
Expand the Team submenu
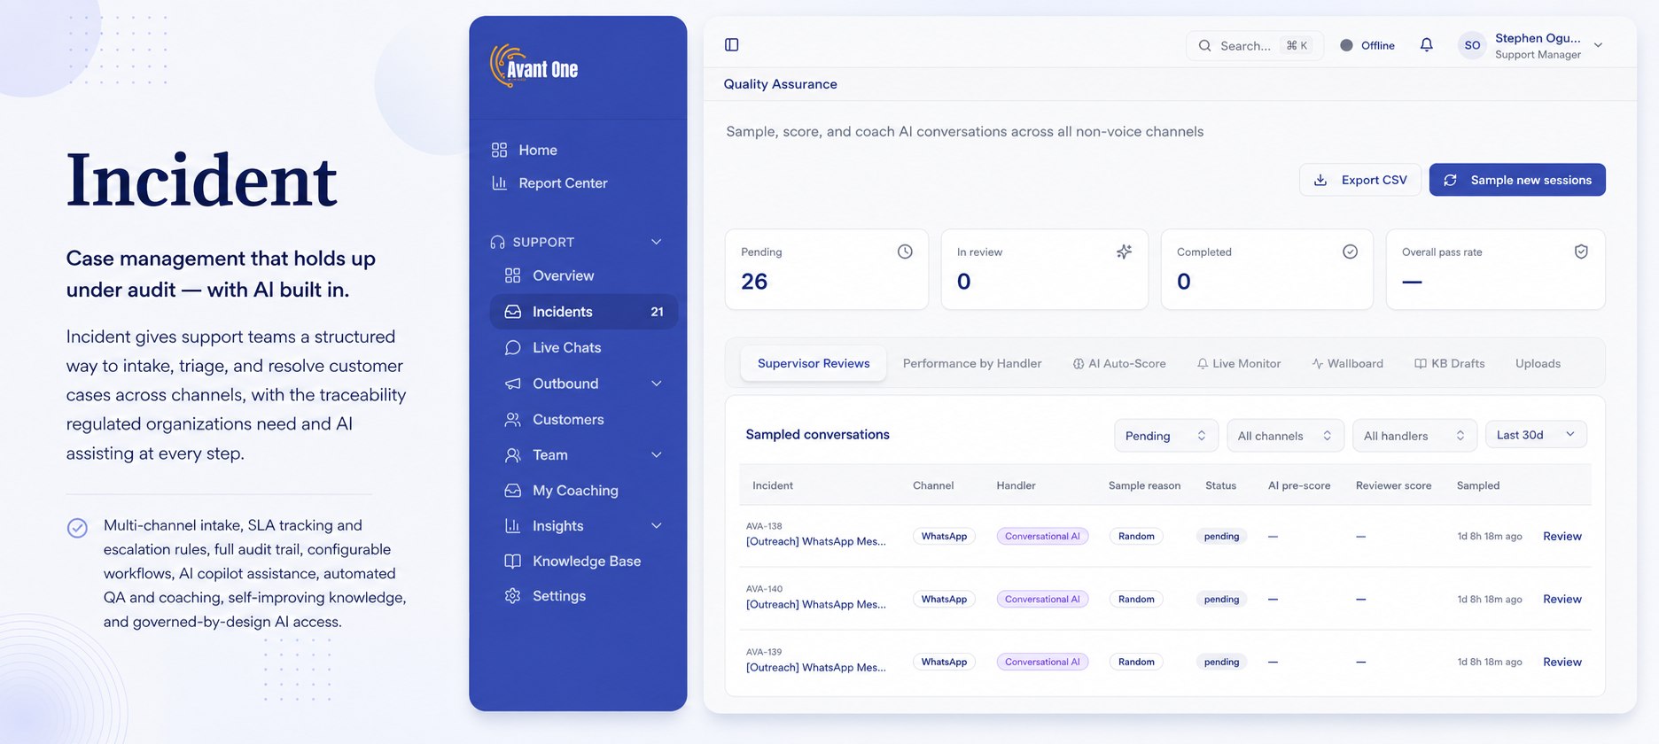pos(657,454)
